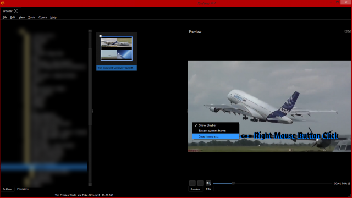
Task: Tick the checkbox on the video thumbnail corner
Action: pyautogui.click(x=100, y=36)
